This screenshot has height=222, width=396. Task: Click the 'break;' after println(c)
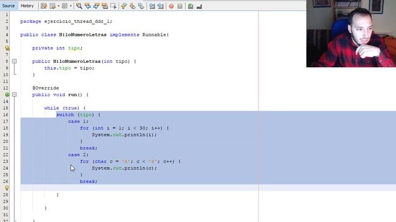88,181
